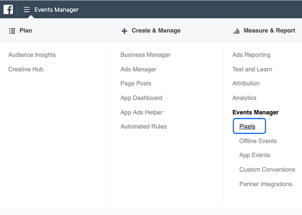Open Ads Manager
Viewport: 302px width, 215px height.
[138, 69]
